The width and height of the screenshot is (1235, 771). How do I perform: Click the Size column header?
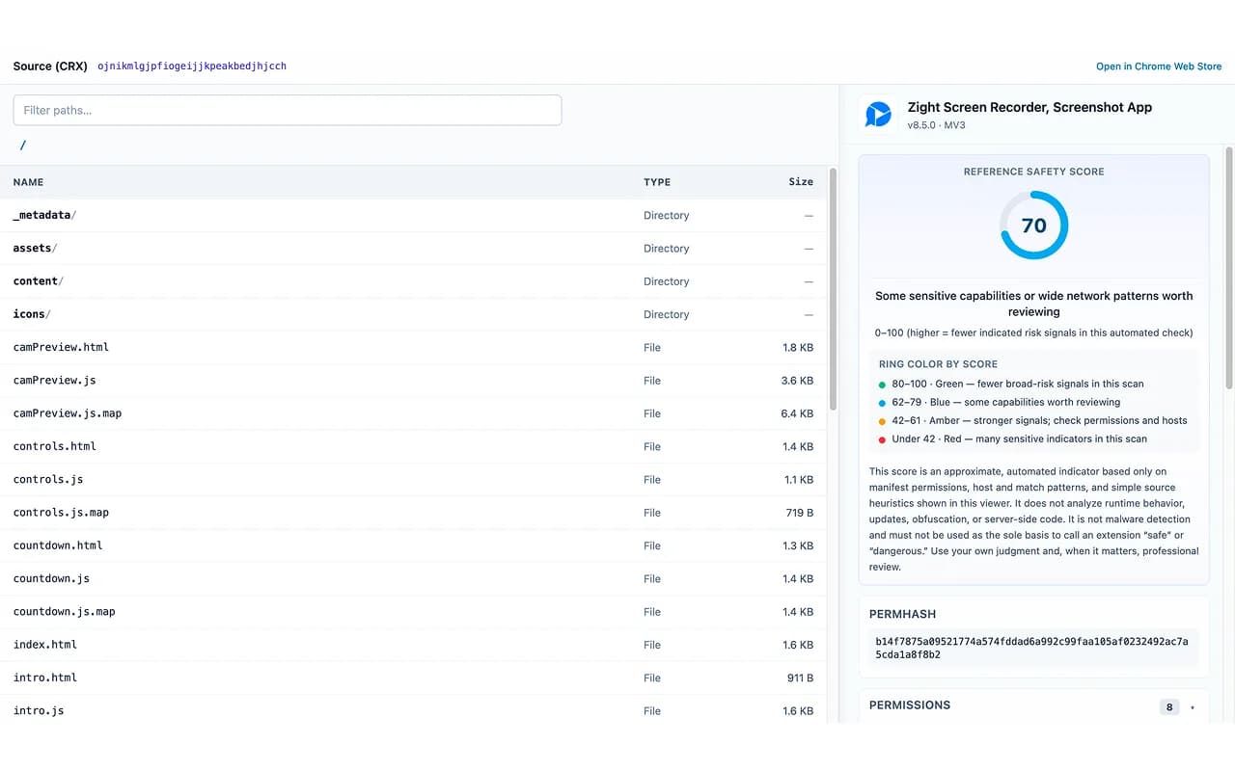tap(801, 182)
